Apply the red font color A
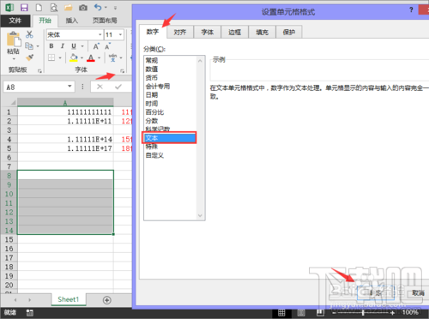 coord(91,57)
